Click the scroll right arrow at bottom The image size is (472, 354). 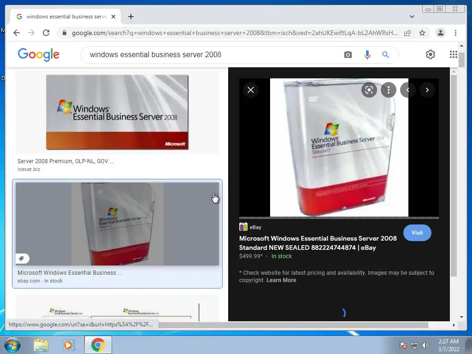[x=454, y=325]
